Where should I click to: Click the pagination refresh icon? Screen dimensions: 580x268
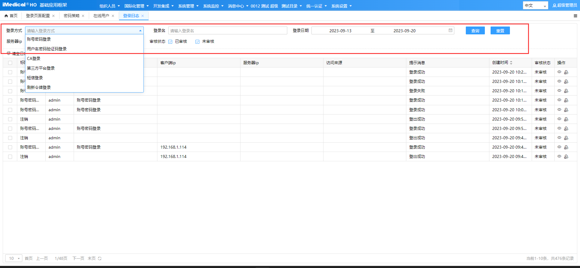click(100, 258)
